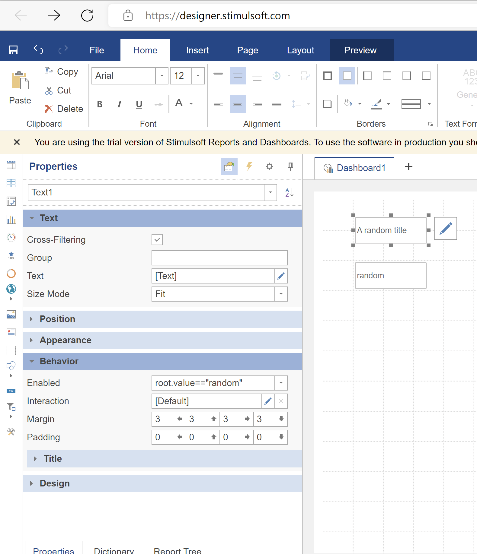Clear the Interaction property value
The image size is (477, 554).
click(281, 401)
